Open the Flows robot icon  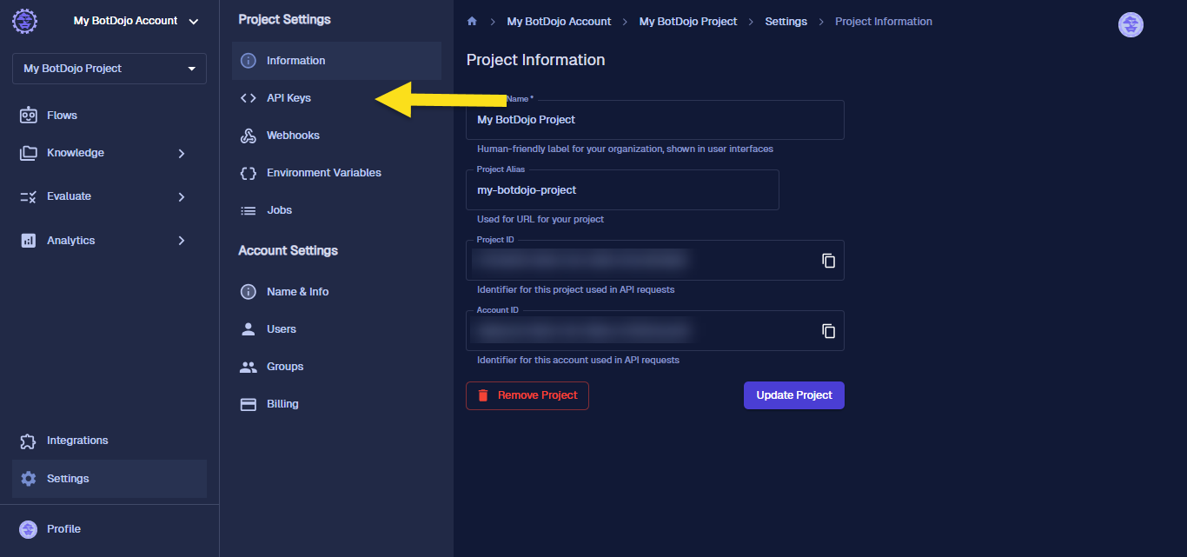point(29,116)
